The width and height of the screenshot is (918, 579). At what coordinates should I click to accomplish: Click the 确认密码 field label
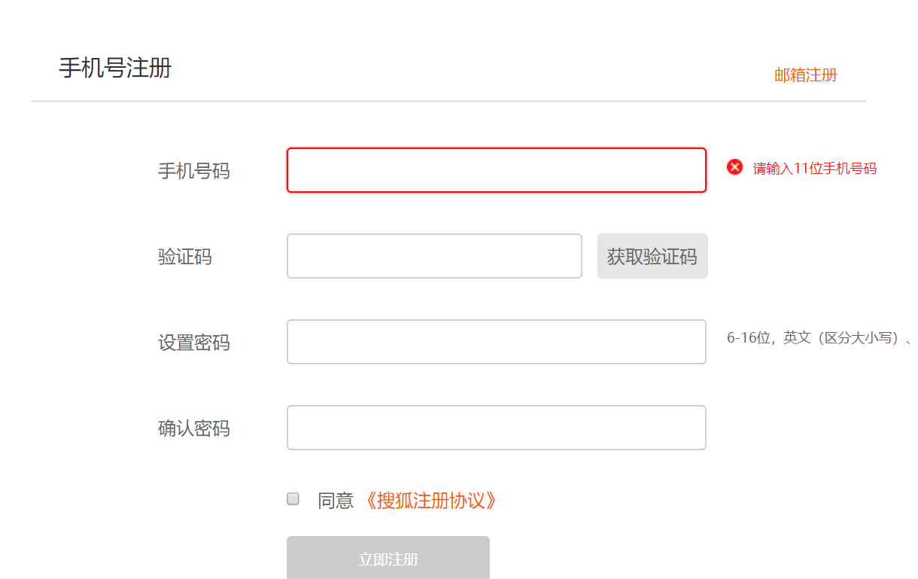(x=194, y=428)
